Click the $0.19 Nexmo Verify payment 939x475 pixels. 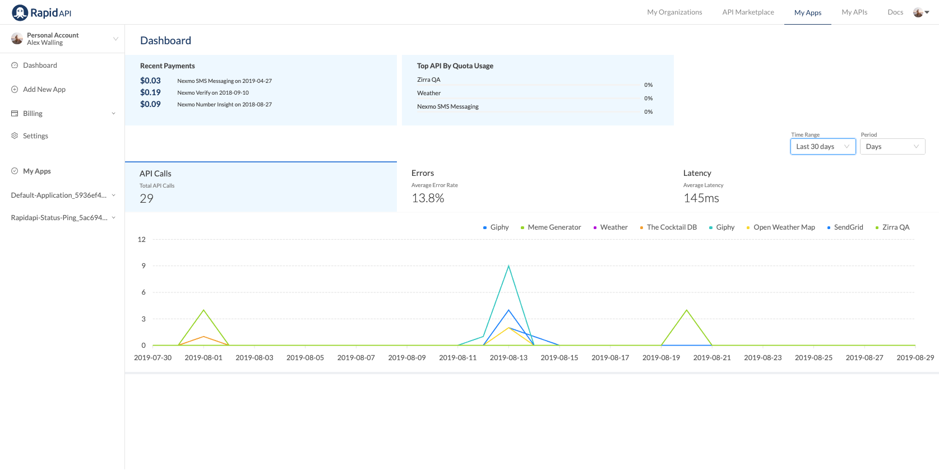coord(195,92)
